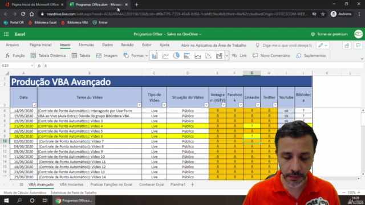This screenshot has width=365, height=205.
Task: Open the comments pane icon
Action: coord(358,46)
